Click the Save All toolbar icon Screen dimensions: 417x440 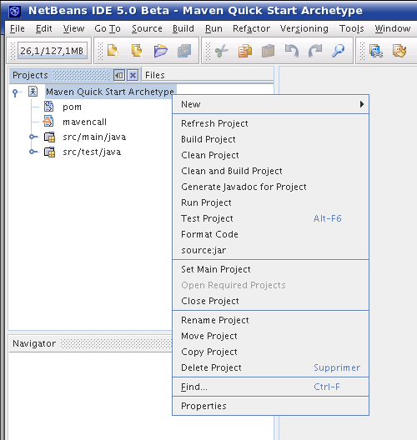point(184,51)
